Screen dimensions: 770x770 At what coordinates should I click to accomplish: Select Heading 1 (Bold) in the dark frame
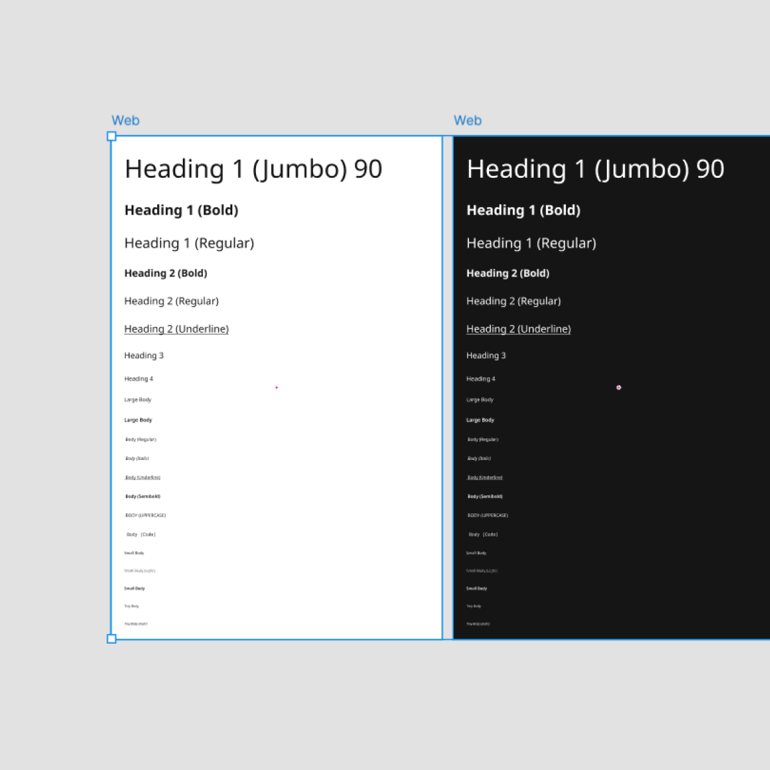tap(524, 210)
